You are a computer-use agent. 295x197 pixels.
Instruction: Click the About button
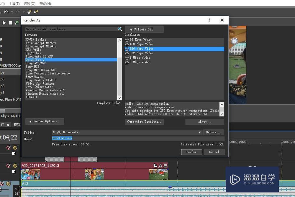(x=205, y=122)
